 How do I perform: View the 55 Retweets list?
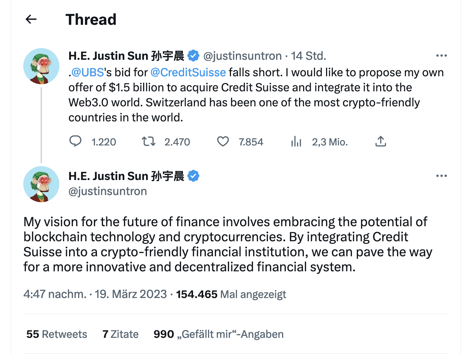coord(57,334)
